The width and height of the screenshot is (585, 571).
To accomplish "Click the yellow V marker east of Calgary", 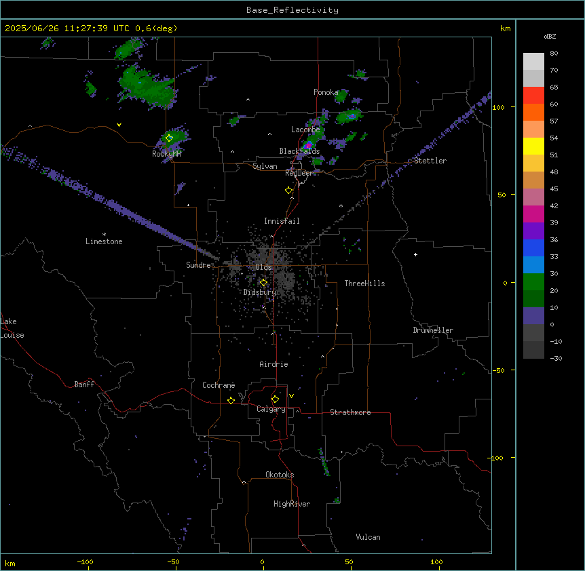I will point(291,396).
